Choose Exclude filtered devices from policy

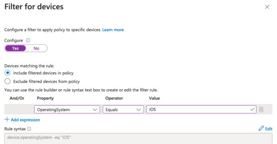(8, 81)
